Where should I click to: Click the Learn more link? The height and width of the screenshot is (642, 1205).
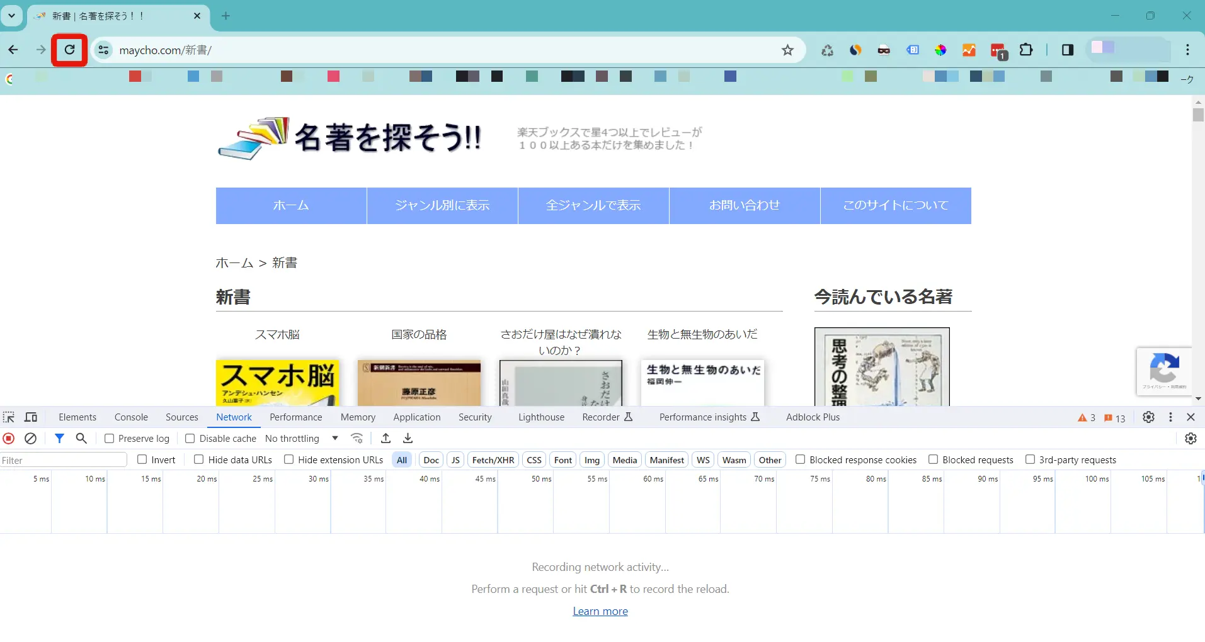(600, 611)
